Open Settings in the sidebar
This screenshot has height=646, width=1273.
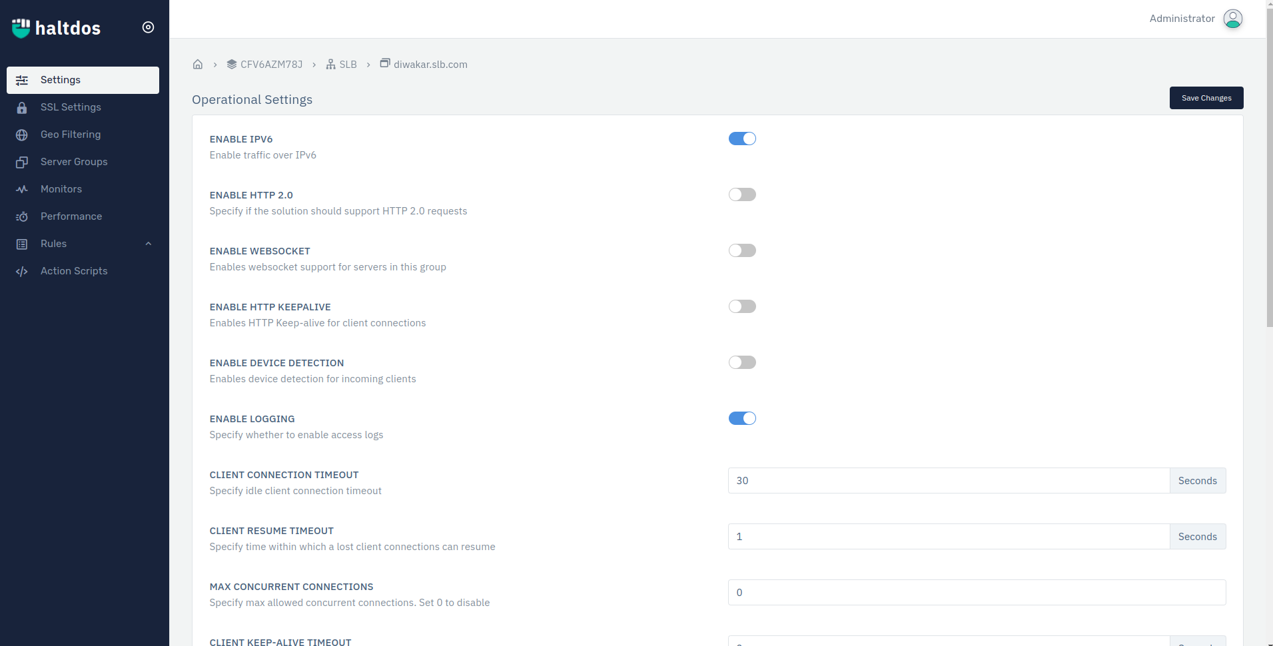(x=83, y=80)
